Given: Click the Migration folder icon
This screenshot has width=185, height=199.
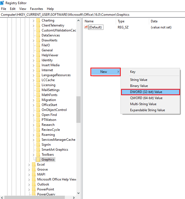Looking at the screenshot, I should pos(38,100).
